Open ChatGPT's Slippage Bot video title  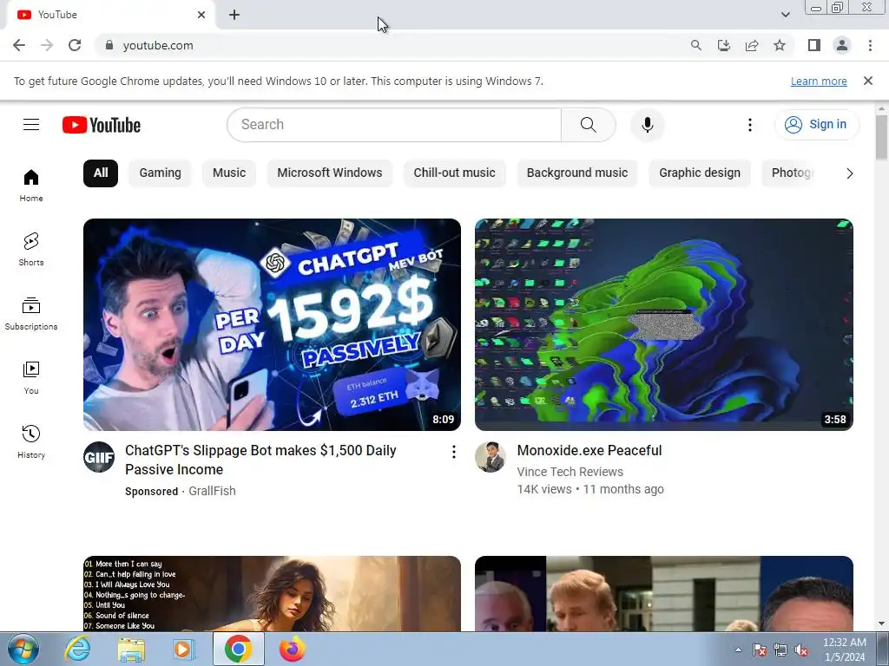coord(260,460)
